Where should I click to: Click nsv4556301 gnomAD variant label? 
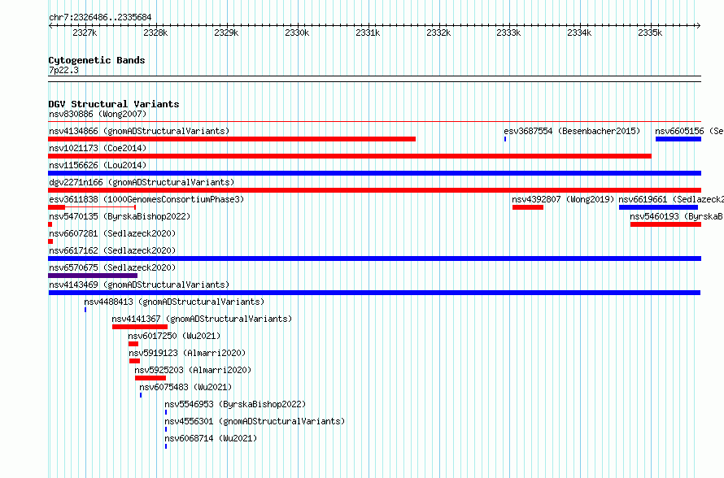255,421
